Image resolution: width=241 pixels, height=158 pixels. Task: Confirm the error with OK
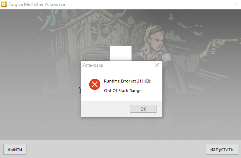coord(143,109)
